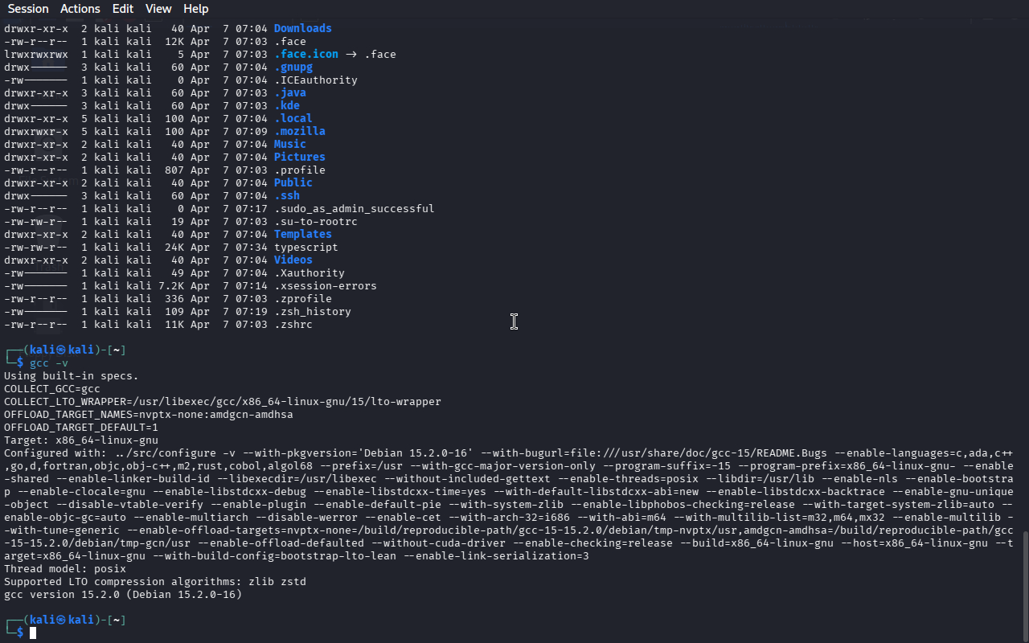Open the Actions menu
The width and height of the screenshot is (1029, 643).
click(80, 9)
